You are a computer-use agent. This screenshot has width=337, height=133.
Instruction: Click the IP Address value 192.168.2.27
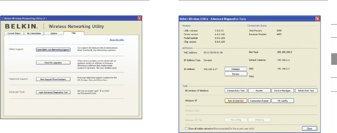(x=210, y=69)
